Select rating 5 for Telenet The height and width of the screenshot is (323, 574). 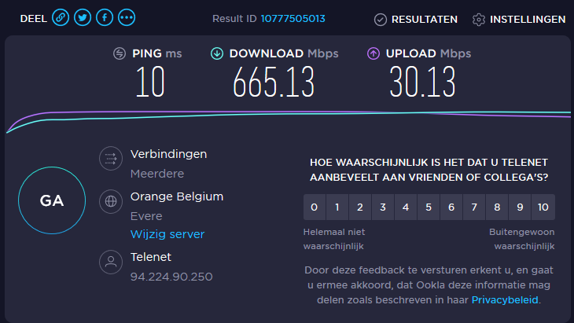coord(429,207)
